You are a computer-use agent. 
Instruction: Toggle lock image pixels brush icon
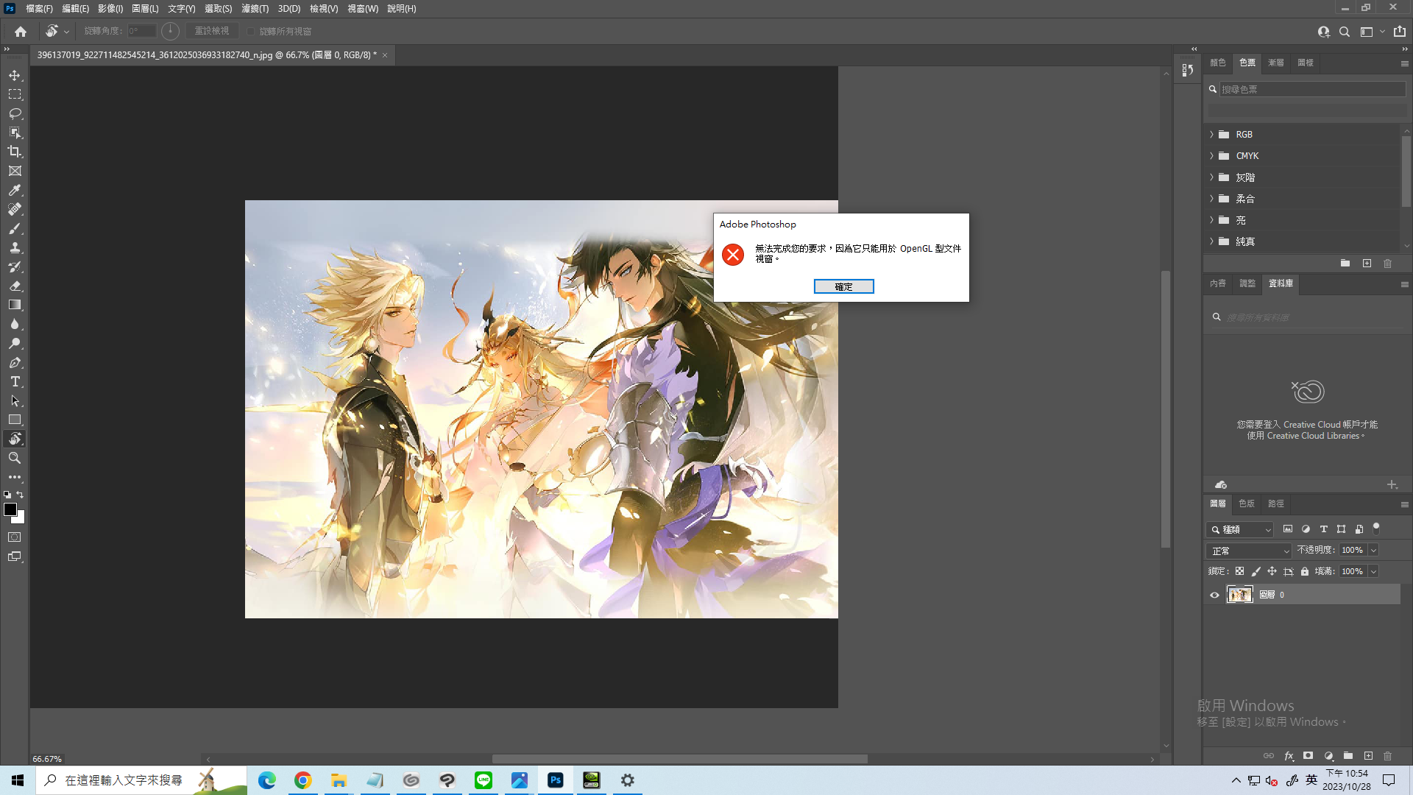click(1256, 571)
